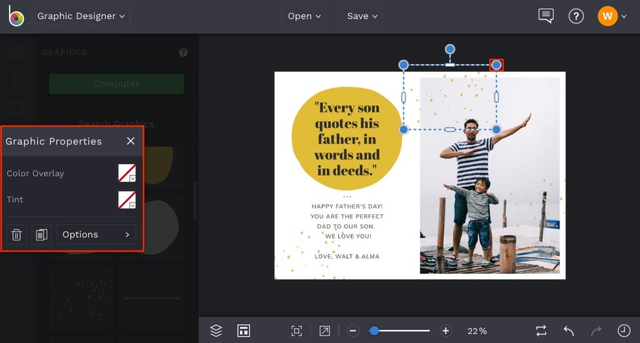Click the zoom out minus button
The width and height of the screenshot is (640, 343).
tap(353, 331)
